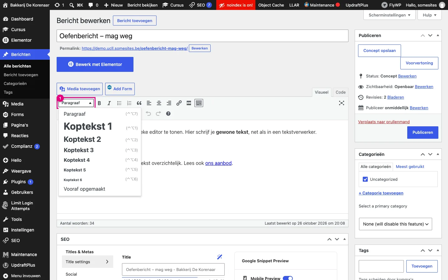Choose Koptekst 2 from the format list
448x280 pixels.
[100, 139]
